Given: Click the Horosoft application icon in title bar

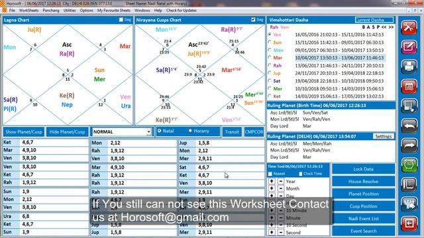Looking at the screenshot, I should pos(3,3).
